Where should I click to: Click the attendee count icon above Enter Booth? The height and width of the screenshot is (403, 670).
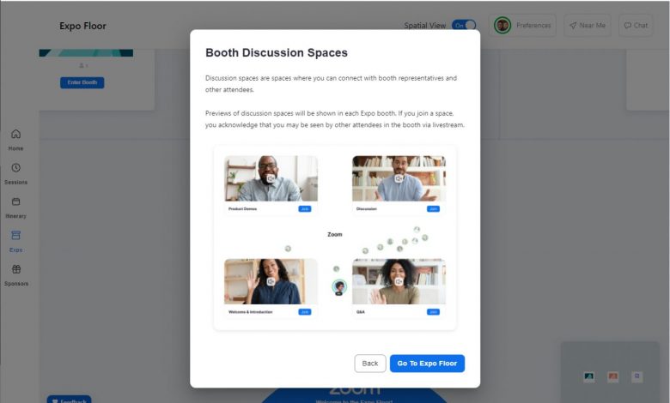(x=82, y=66)
